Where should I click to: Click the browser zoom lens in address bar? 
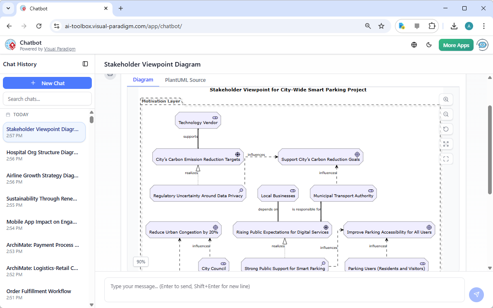pos(368,26)
